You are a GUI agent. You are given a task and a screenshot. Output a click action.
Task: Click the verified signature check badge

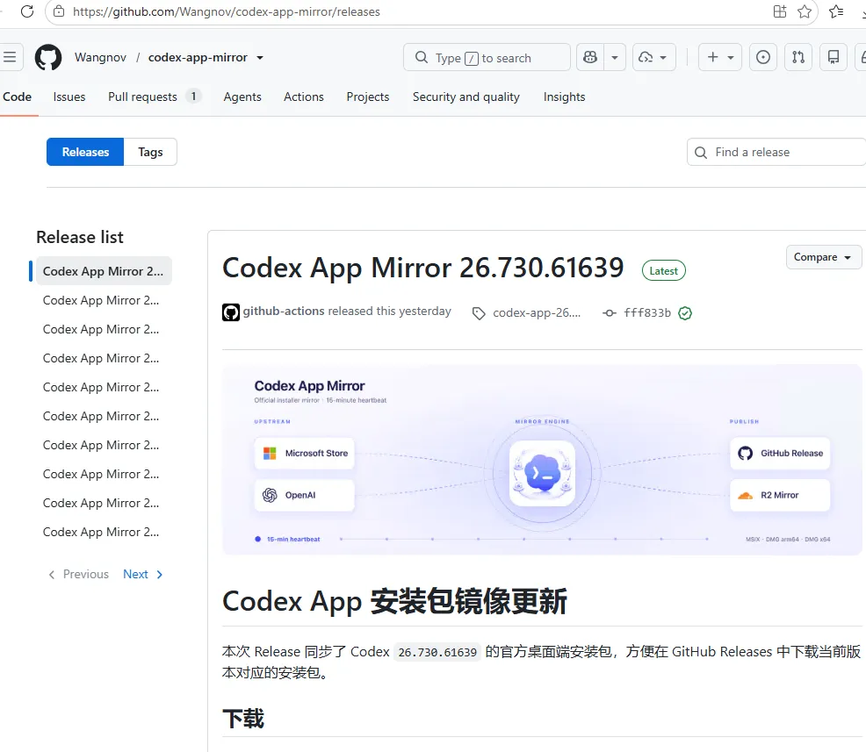[685, 313]
